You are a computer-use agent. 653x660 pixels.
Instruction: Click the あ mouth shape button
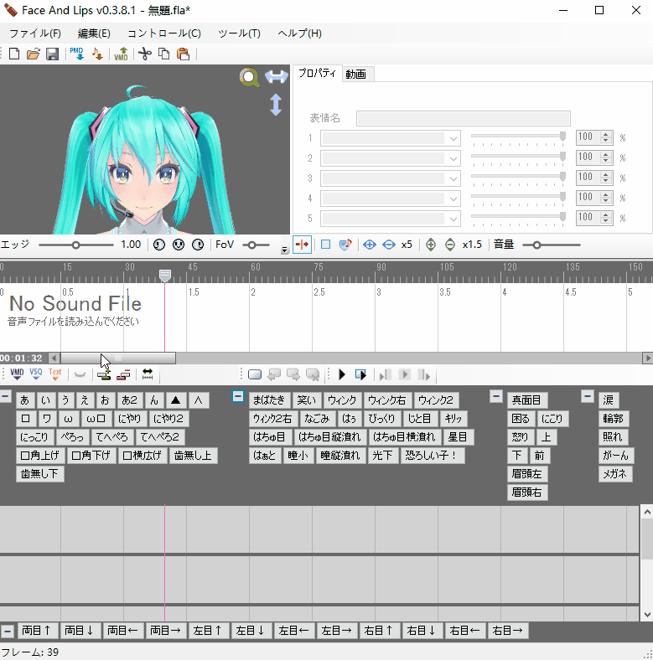click(25, 400)
